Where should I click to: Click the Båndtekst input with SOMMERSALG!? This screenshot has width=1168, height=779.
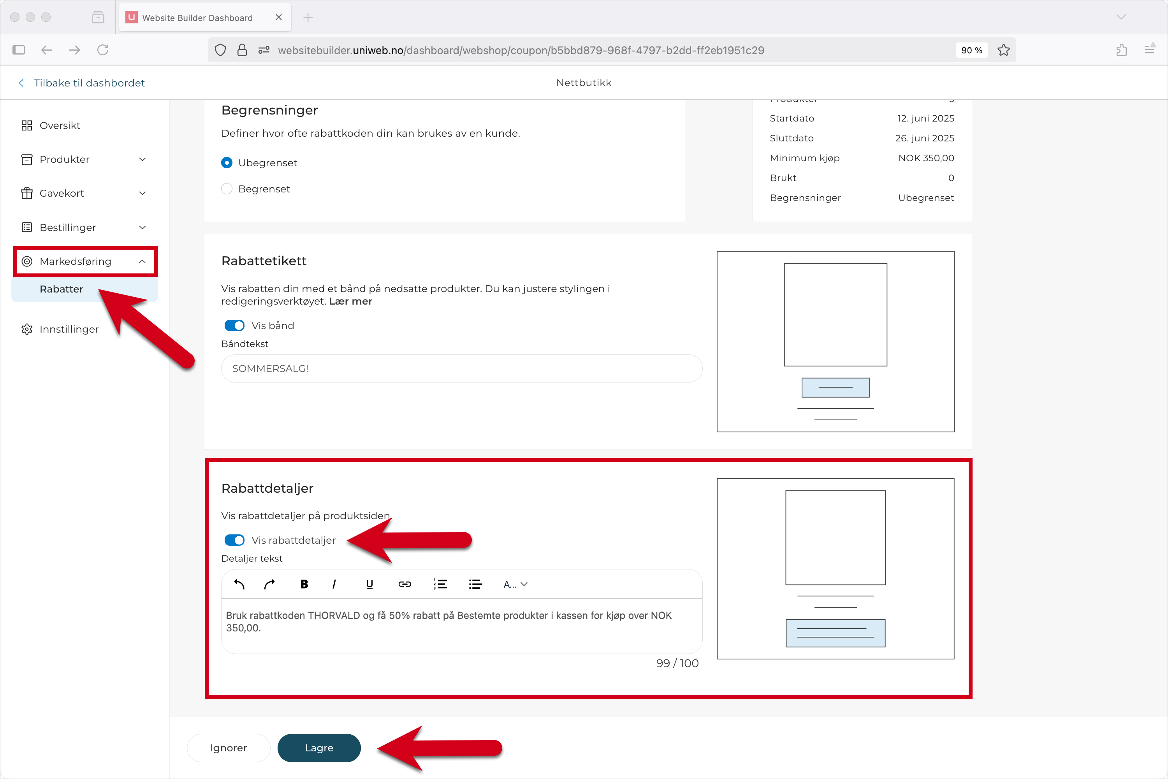click(462, 368)
